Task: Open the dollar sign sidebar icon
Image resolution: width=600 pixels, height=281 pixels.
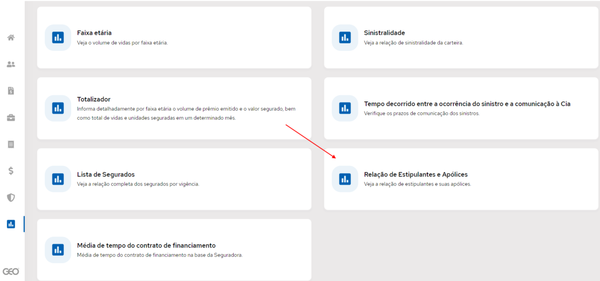Action: [11, 171]
